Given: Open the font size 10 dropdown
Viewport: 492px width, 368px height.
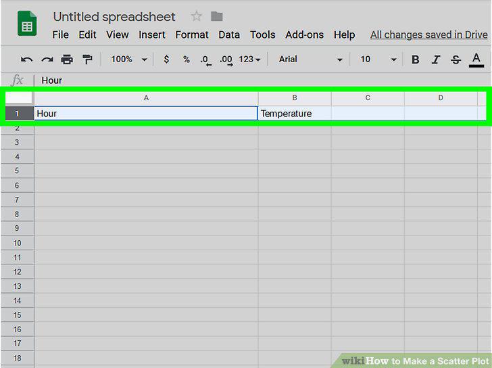Looking at the screenshot, I should click(x=378, y=60).
